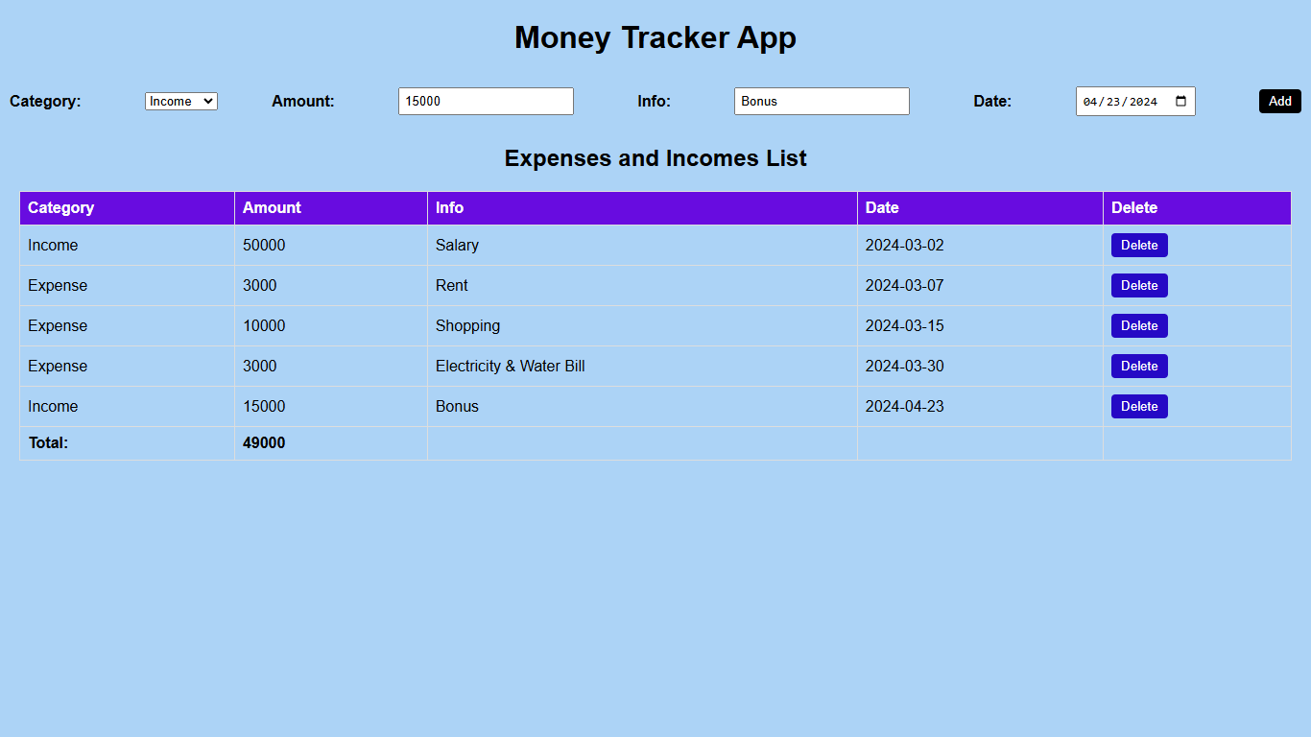
Task: Click the Amount column header
Action: coord(331,208)
